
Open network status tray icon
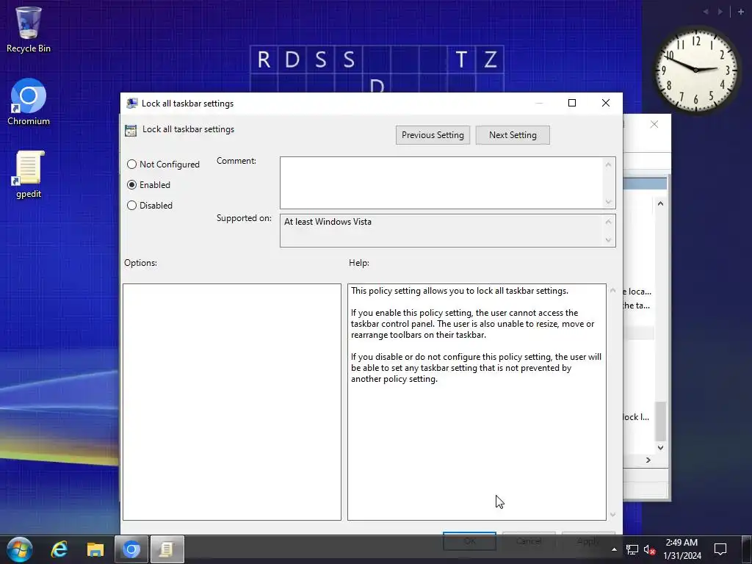632,549
